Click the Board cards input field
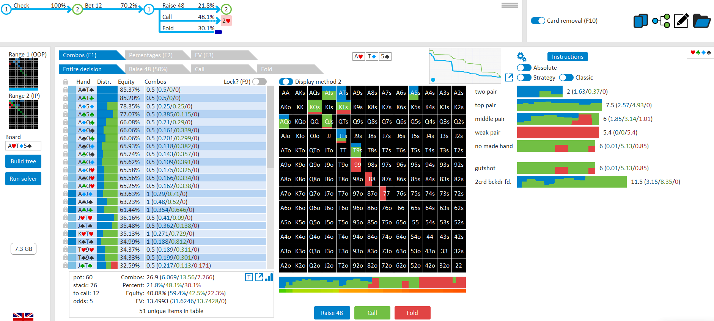Image resolution: width=714 pixels, height=321 pixels. (23, 146)
